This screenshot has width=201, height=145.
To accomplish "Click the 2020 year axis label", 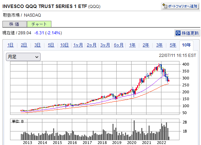I will tap(132, 143).
